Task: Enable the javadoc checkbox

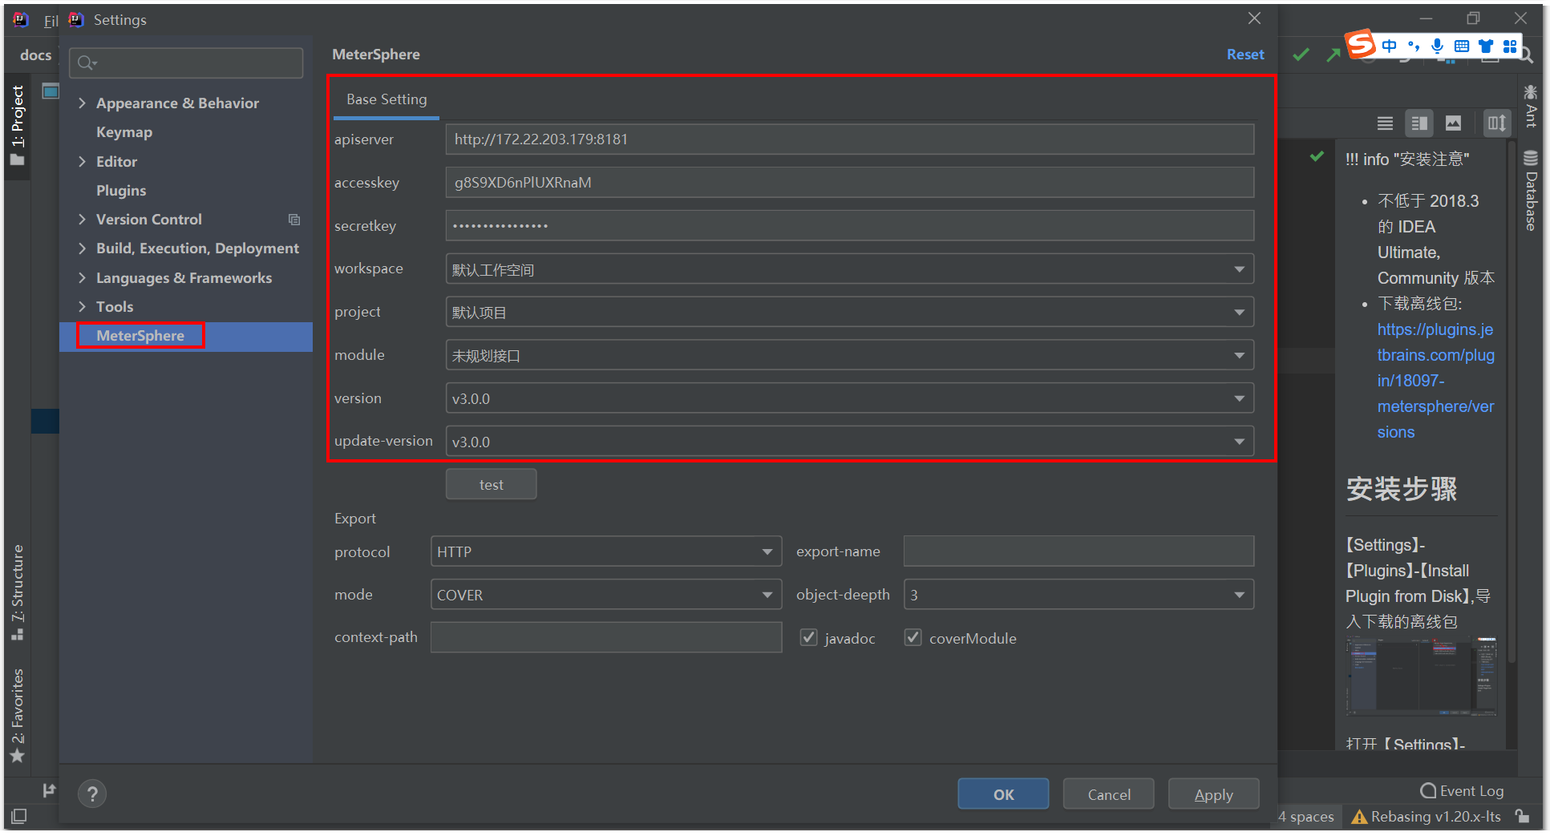Action: 808,637
